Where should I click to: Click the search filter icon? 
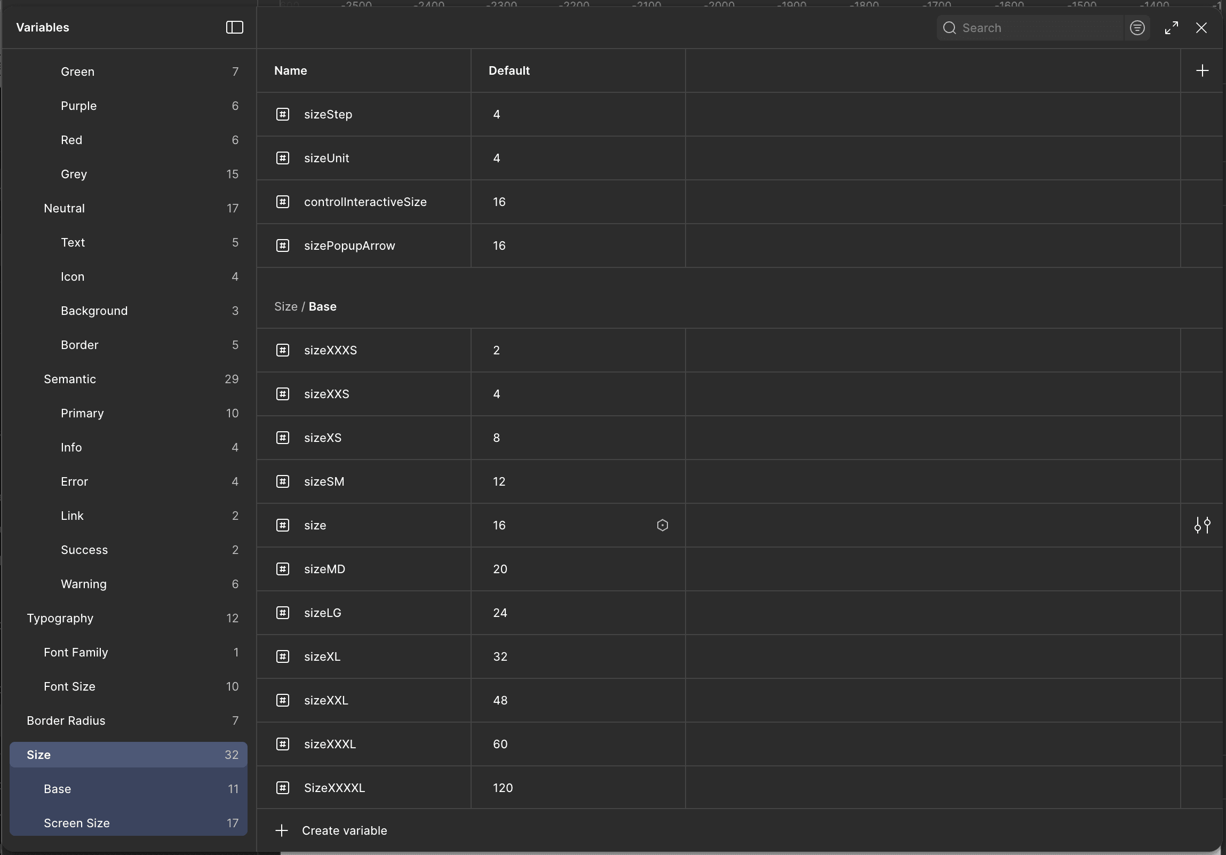[x=1137, y=28]
